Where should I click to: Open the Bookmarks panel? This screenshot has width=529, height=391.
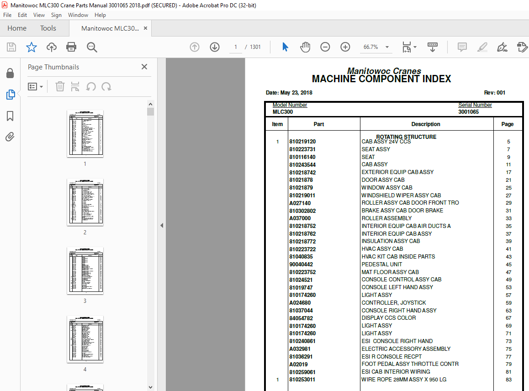coord(10,116)
